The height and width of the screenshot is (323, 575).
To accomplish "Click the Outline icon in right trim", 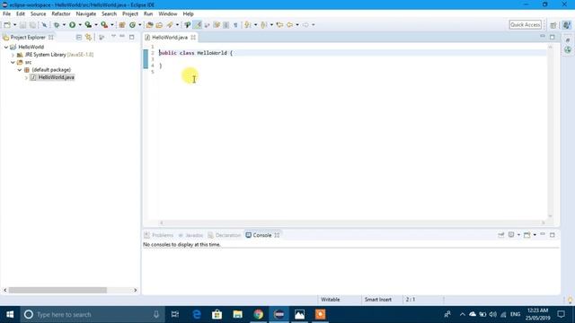I will point(568,39).
